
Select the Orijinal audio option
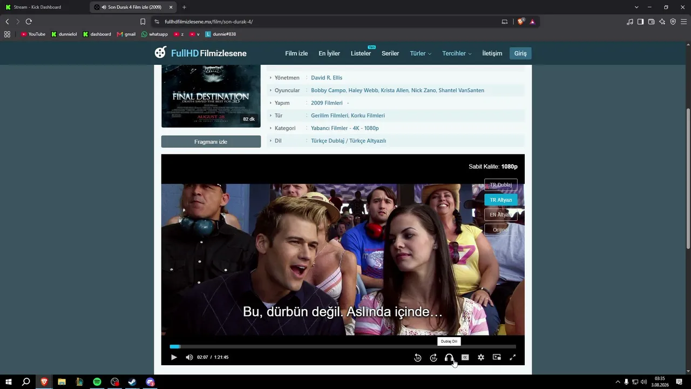[501, 230]
